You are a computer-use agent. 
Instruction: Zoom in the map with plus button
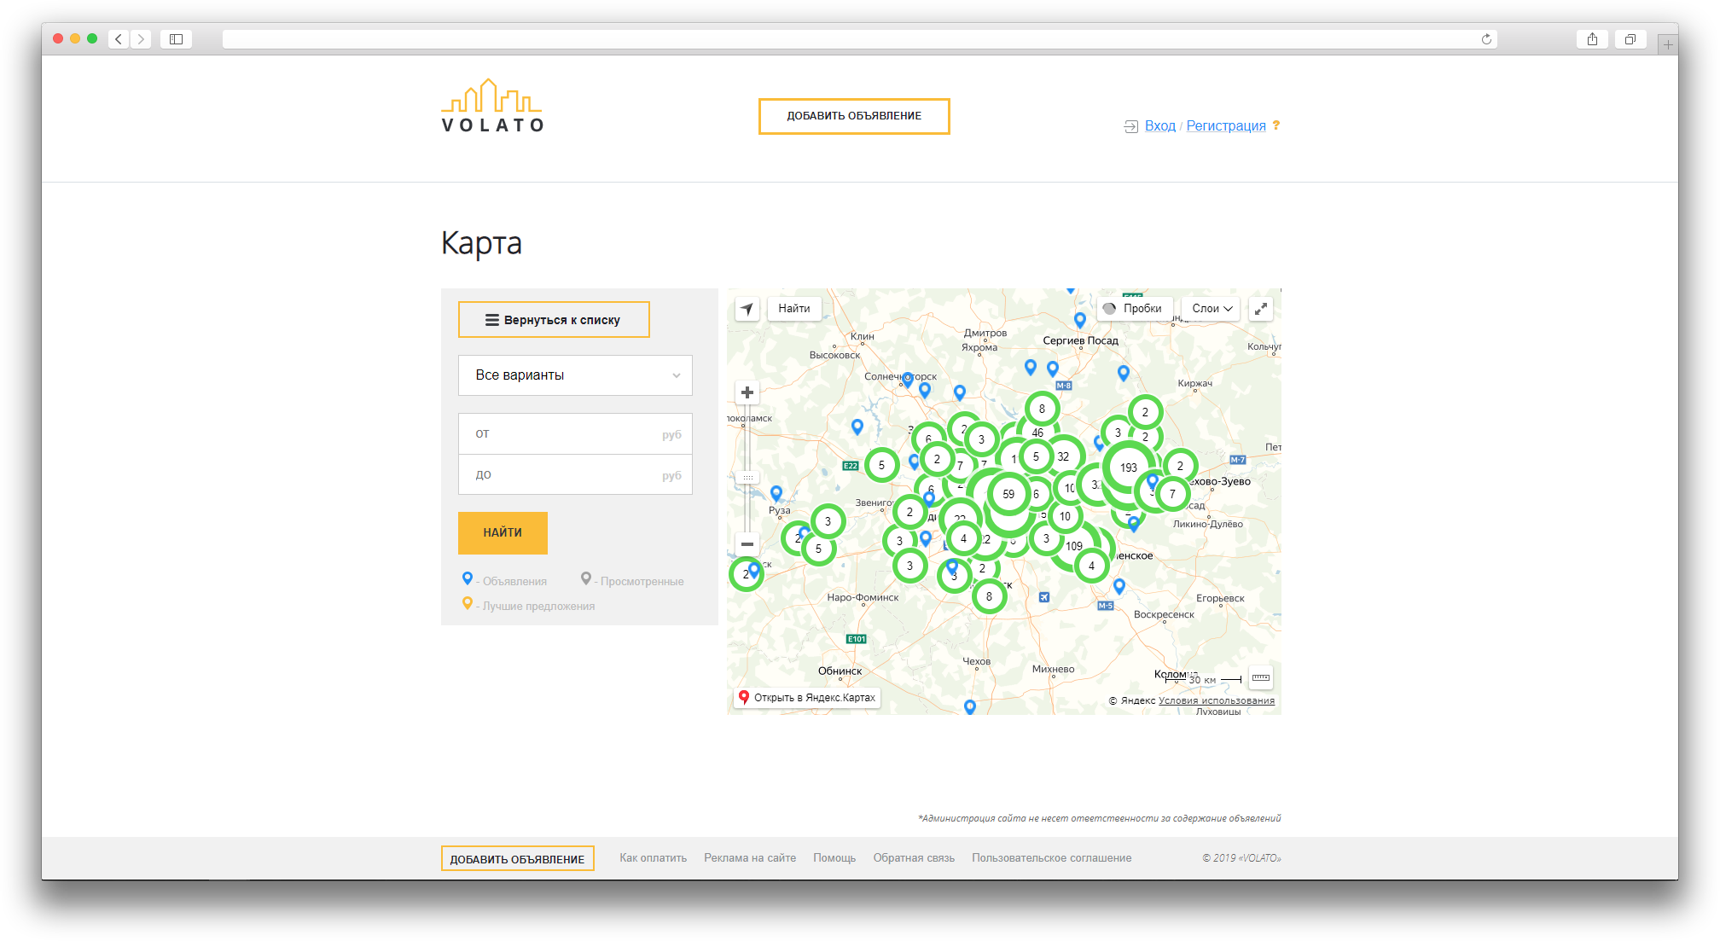pyautogui.click(x=747, y=392)
